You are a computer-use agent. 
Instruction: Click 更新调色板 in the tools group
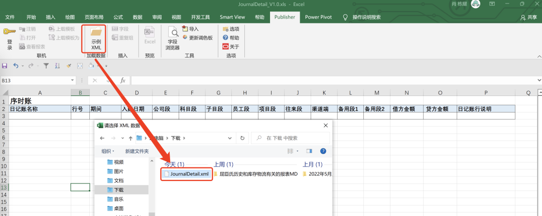coord(197,37)
